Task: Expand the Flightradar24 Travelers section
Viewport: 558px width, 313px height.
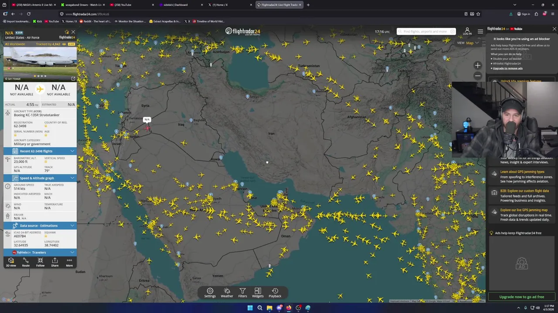Action: click(x=40, y=252)
